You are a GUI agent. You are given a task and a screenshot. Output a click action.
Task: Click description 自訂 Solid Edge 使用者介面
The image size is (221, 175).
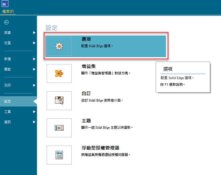click(x=102, y=100)
